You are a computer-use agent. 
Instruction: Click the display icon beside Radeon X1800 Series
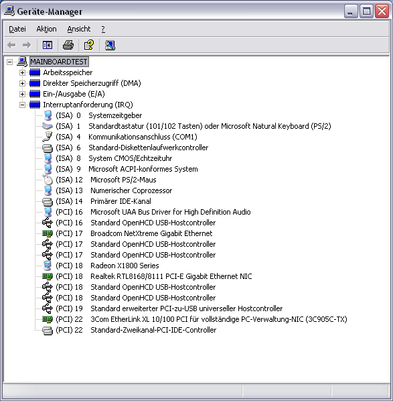(x=48, y=266)
